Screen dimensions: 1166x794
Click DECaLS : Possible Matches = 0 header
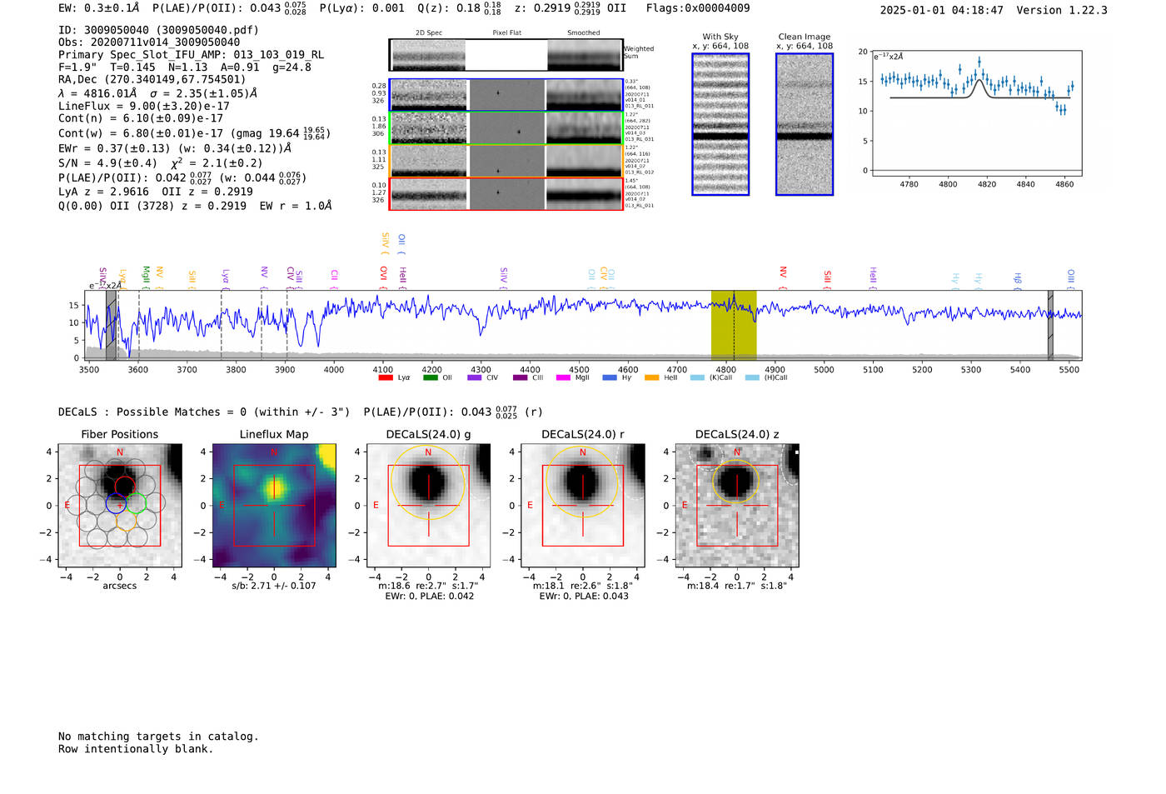pos(204,412)
